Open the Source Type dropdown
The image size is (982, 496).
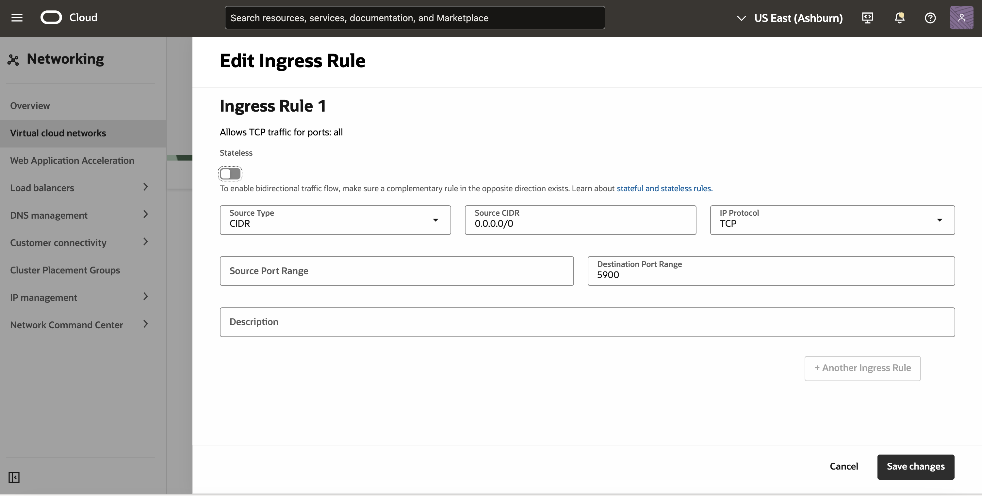click(335, 220)
